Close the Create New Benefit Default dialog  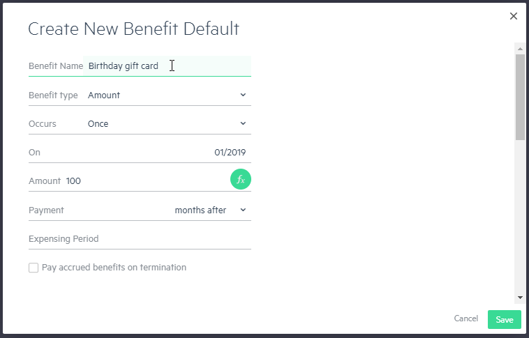click(514, 16)
